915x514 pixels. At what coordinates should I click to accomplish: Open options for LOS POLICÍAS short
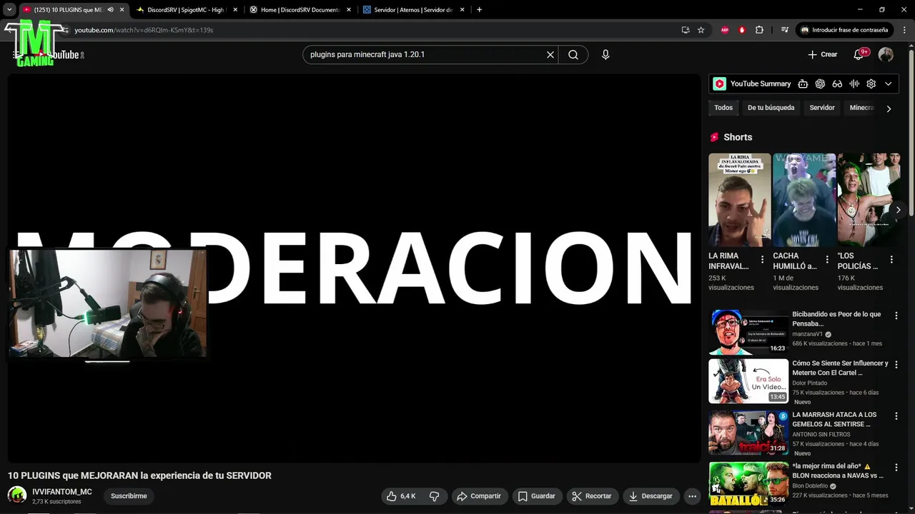click(891, 260)
